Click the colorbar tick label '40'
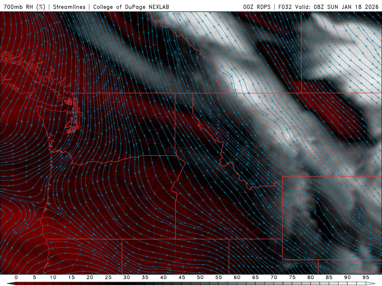The height and width of the screenshot is (286, 382). tap(163, 277)
